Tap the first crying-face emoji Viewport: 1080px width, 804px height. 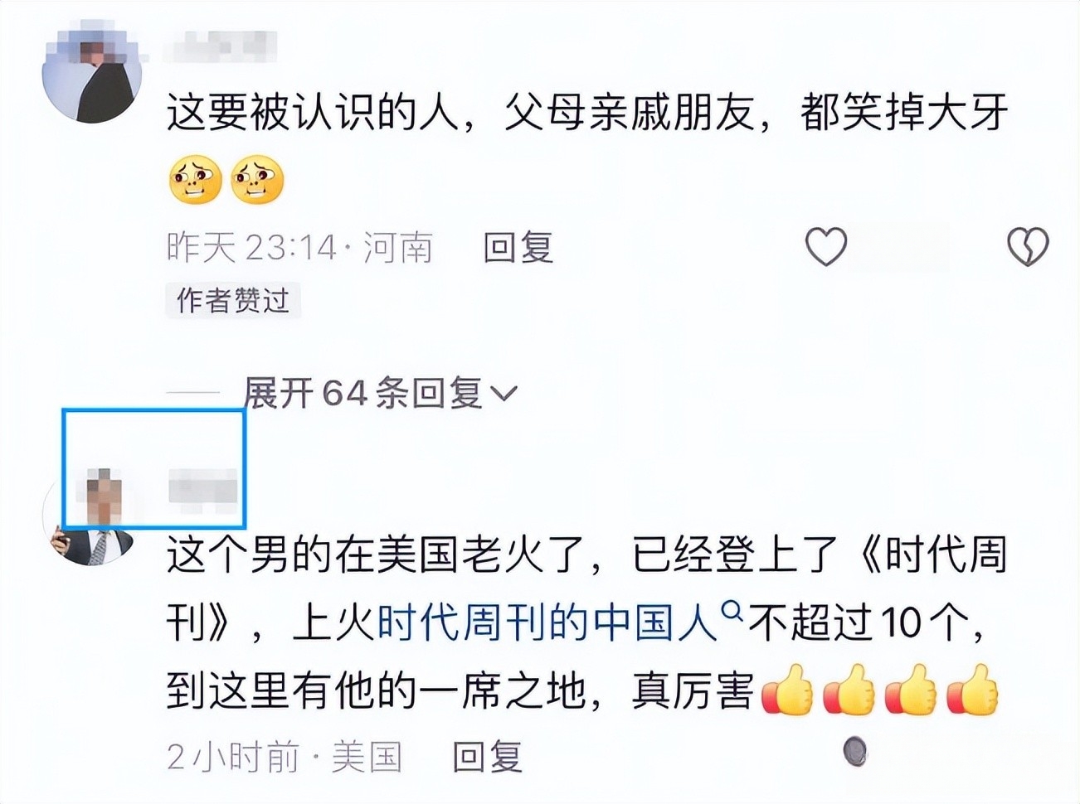(195, 180)
